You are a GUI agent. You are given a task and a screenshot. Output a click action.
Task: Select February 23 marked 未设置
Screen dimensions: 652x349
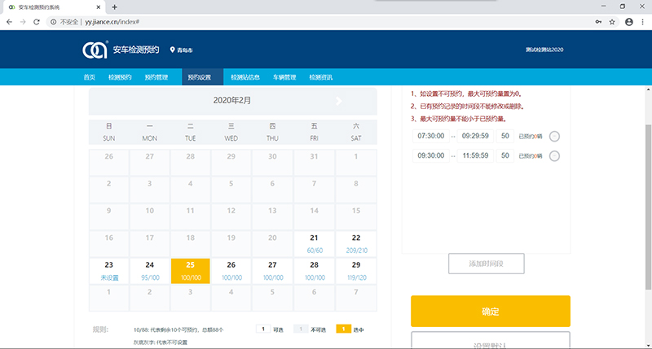(109, 271)
